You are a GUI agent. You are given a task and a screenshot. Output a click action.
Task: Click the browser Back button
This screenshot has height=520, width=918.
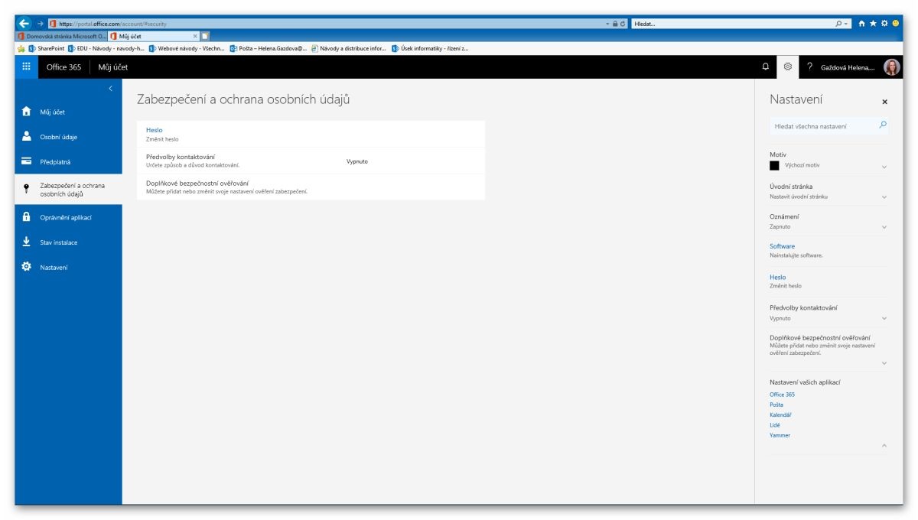[x=24, y=24]
